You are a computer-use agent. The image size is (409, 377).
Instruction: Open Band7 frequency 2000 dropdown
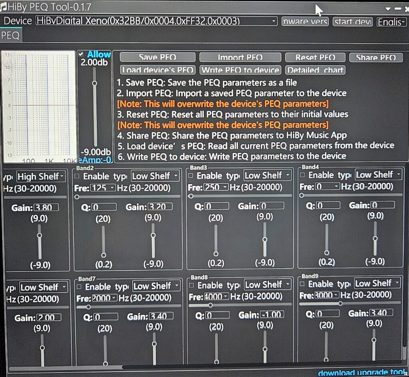[x=105, y=298]
